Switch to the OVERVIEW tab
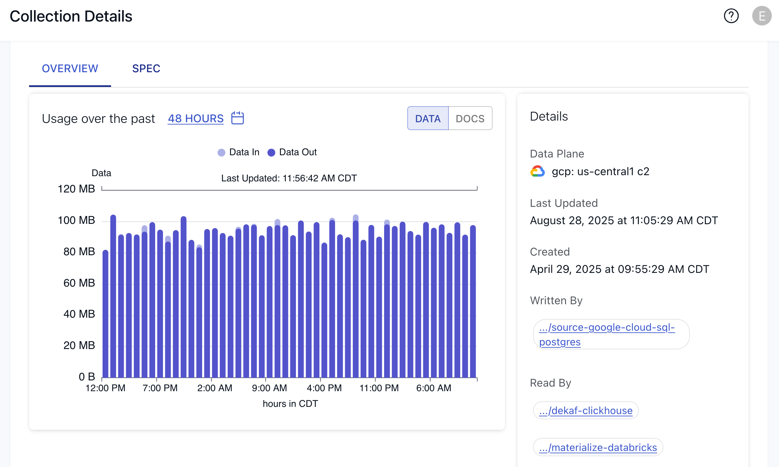Image resolution: width=779 pixels, height=467 pixels. [70, 69]
